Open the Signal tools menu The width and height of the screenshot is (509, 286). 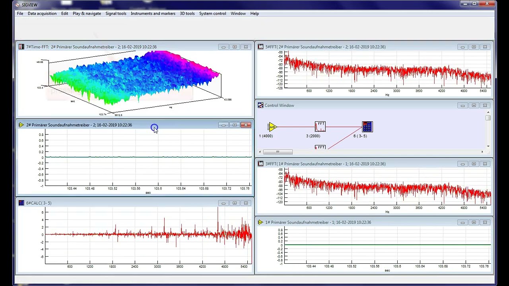click(x=116, y=14)
